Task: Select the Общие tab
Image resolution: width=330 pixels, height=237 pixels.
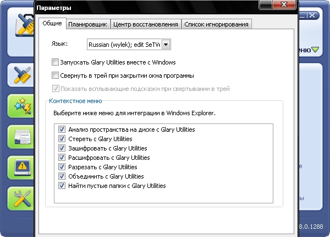Action: tap(52, 24)
